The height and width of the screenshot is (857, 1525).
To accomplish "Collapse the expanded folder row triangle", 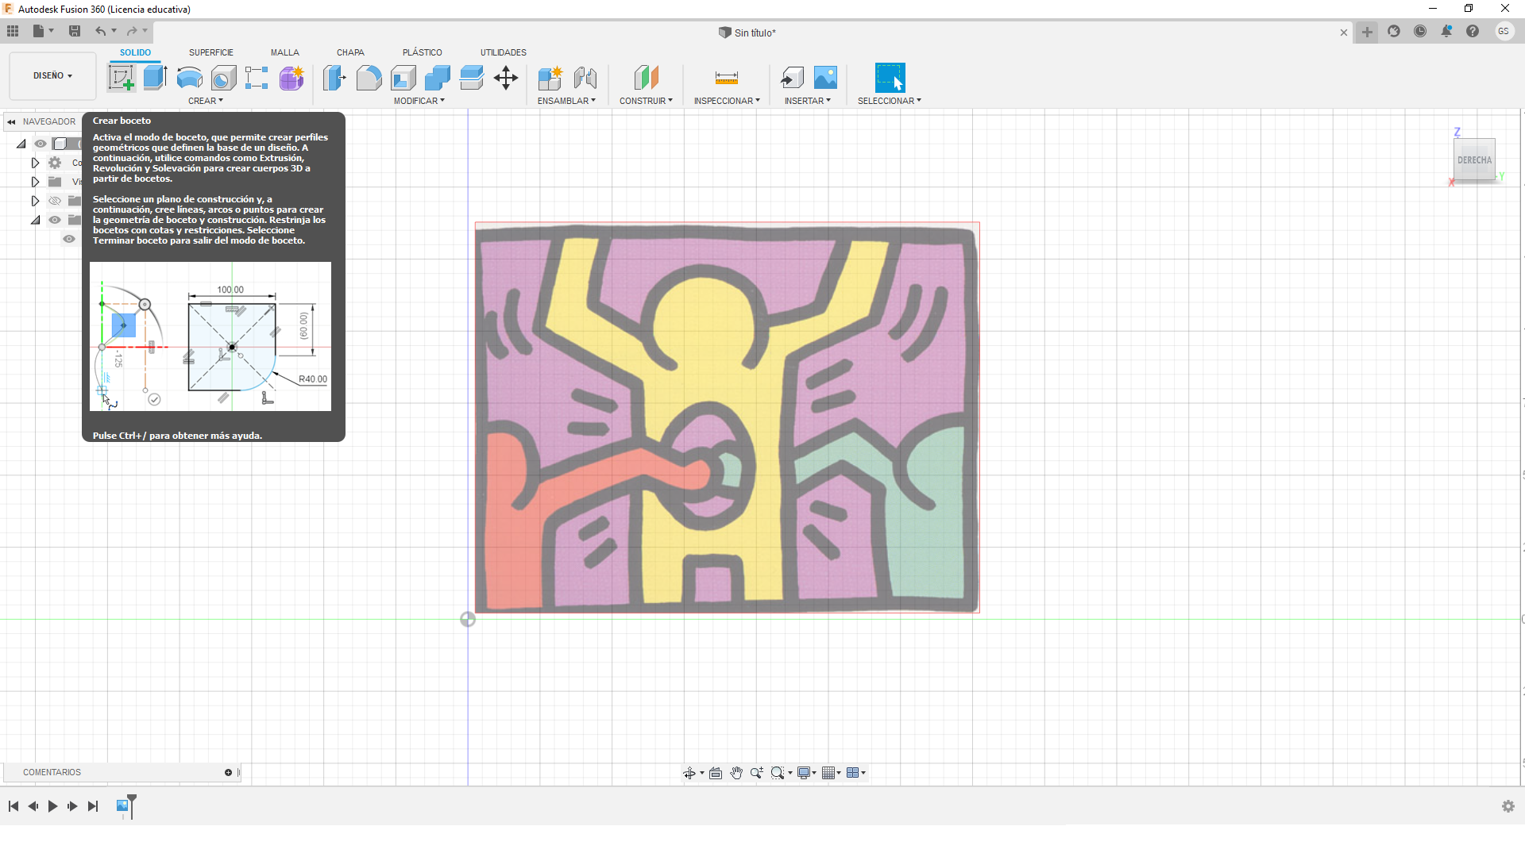I will [35, 220].
